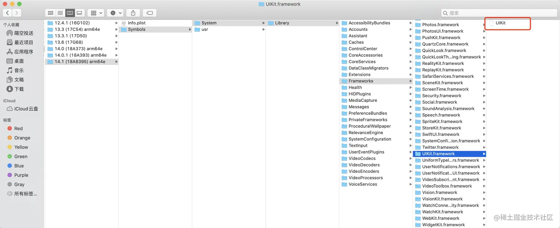The height and width of the screenshot is (228, 560).
Task: Select the Symbols folder
Action: [x=156, y=29]
